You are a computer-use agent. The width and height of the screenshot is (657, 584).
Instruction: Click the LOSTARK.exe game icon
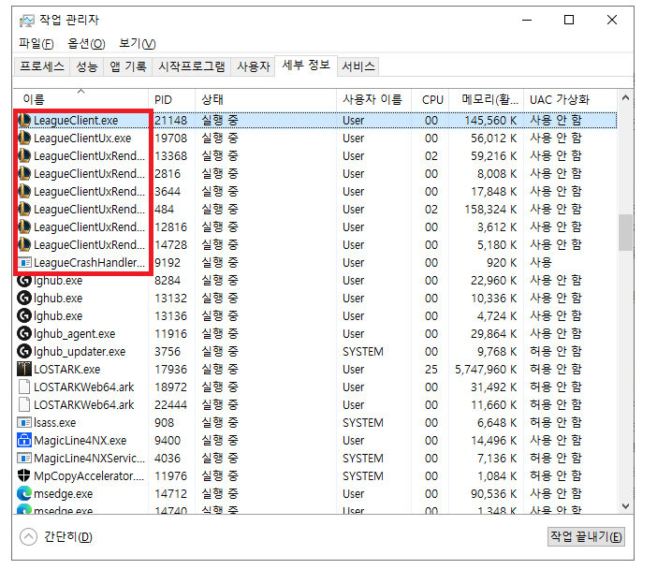24,369
